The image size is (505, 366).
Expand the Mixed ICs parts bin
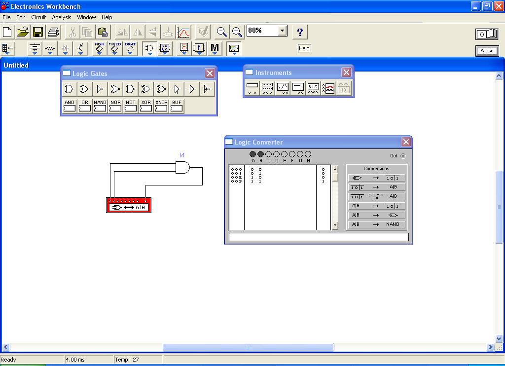point(114,49)
